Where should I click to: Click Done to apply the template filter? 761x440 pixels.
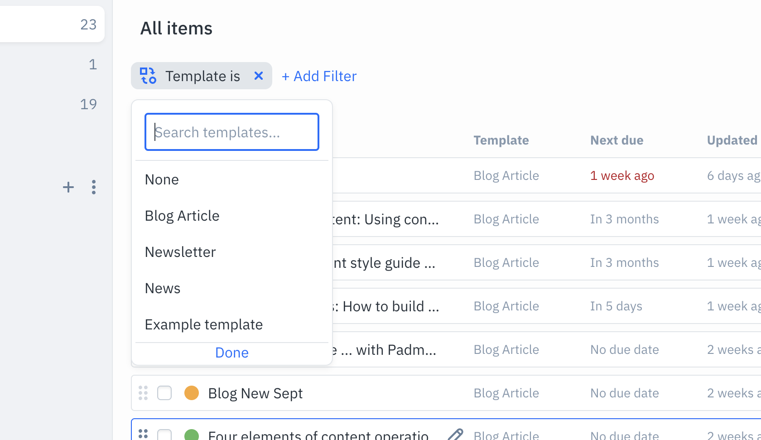pos(231,352)
